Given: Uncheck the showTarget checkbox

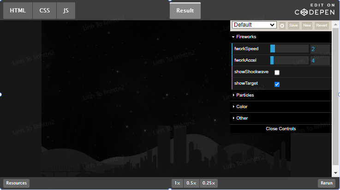Looking at the screenshot, I should click(277, 84).
